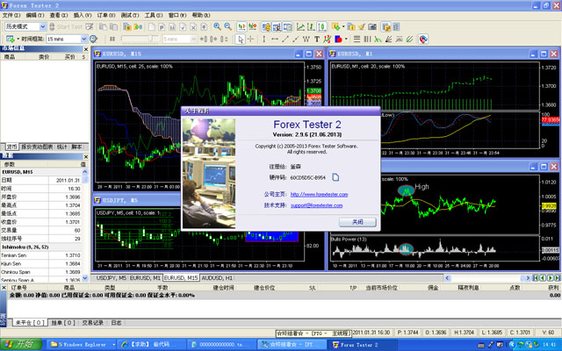Select the vertical line drawing tool
Screen dimensions: 562x351
263,39
